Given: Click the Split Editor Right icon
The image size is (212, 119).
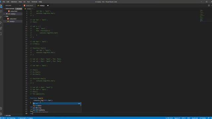Looking at the screenshot, I should [x=209, y=6].
